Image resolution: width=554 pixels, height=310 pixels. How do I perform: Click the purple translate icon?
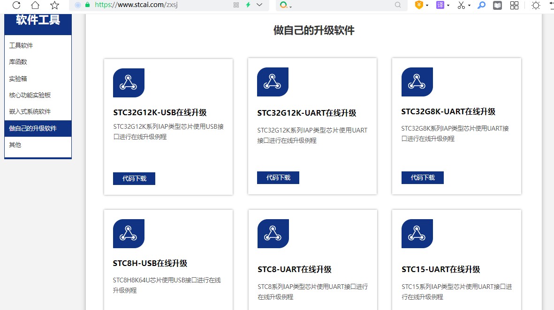pyautogui.click(x=440, y=5)
